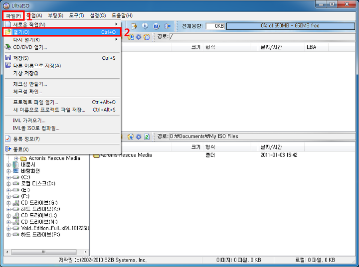Click the CD 드라이브(G:) disc icon
The width and height of the screenshot is (359, 267).
(x=15, y=202)
